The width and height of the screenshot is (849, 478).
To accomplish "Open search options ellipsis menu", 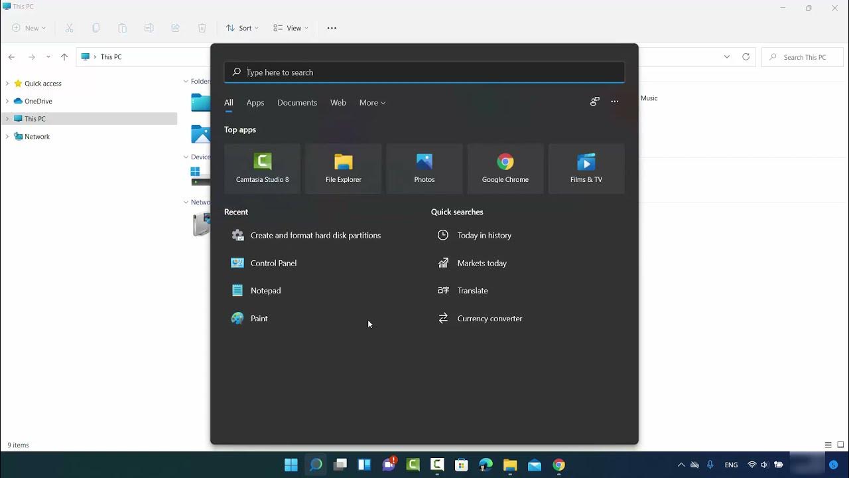I will click(x=615, y=102).
